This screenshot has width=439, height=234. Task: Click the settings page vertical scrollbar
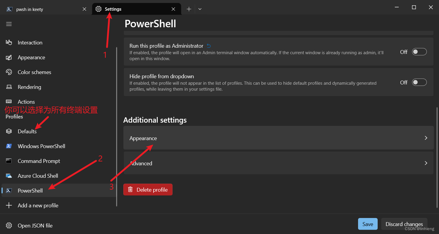437,158
